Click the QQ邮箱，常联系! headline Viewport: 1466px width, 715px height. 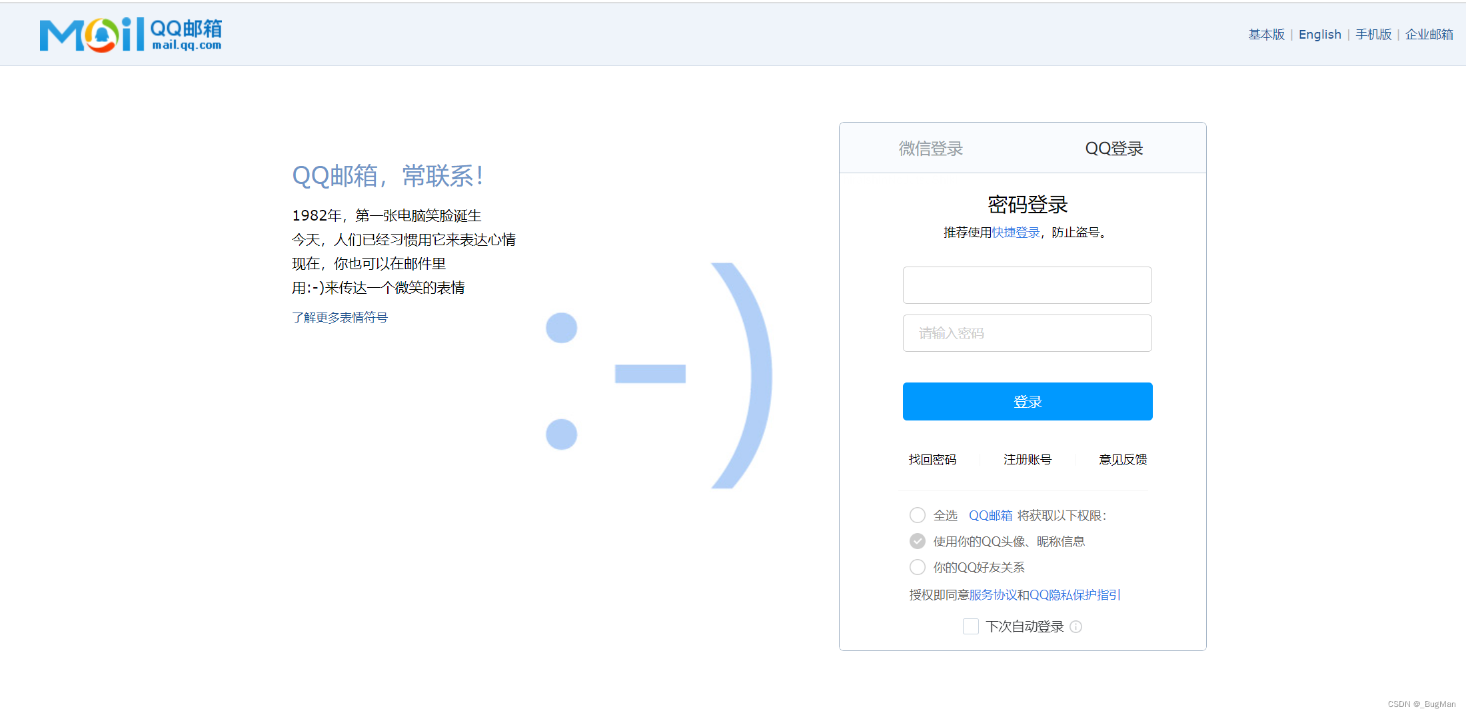pyautogui.click(x=388, y=176)
